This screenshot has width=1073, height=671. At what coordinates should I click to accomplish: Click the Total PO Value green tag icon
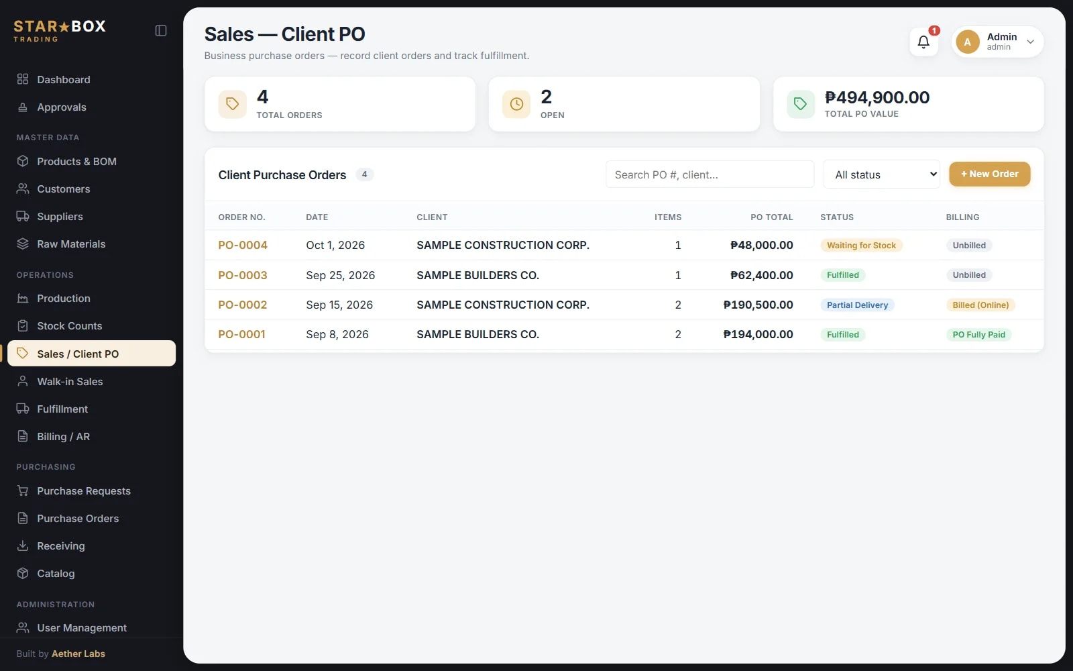pos(801,104)
